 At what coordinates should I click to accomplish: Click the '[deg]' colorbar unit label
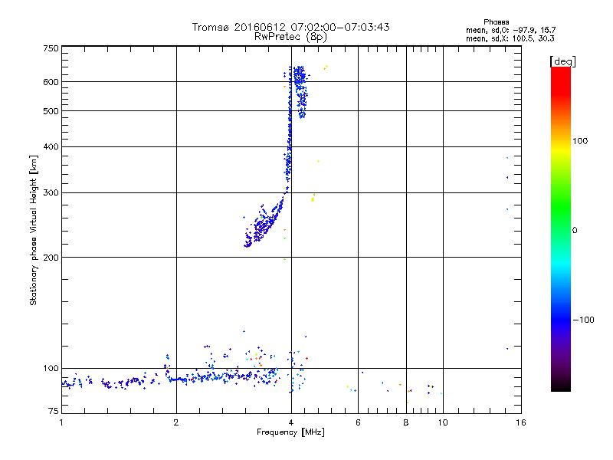click(562, 61)
